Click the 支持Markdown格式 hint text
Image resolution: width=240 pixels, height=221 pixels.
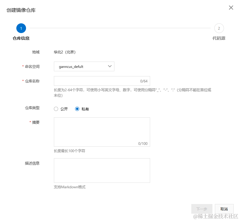tap(70, 187)
